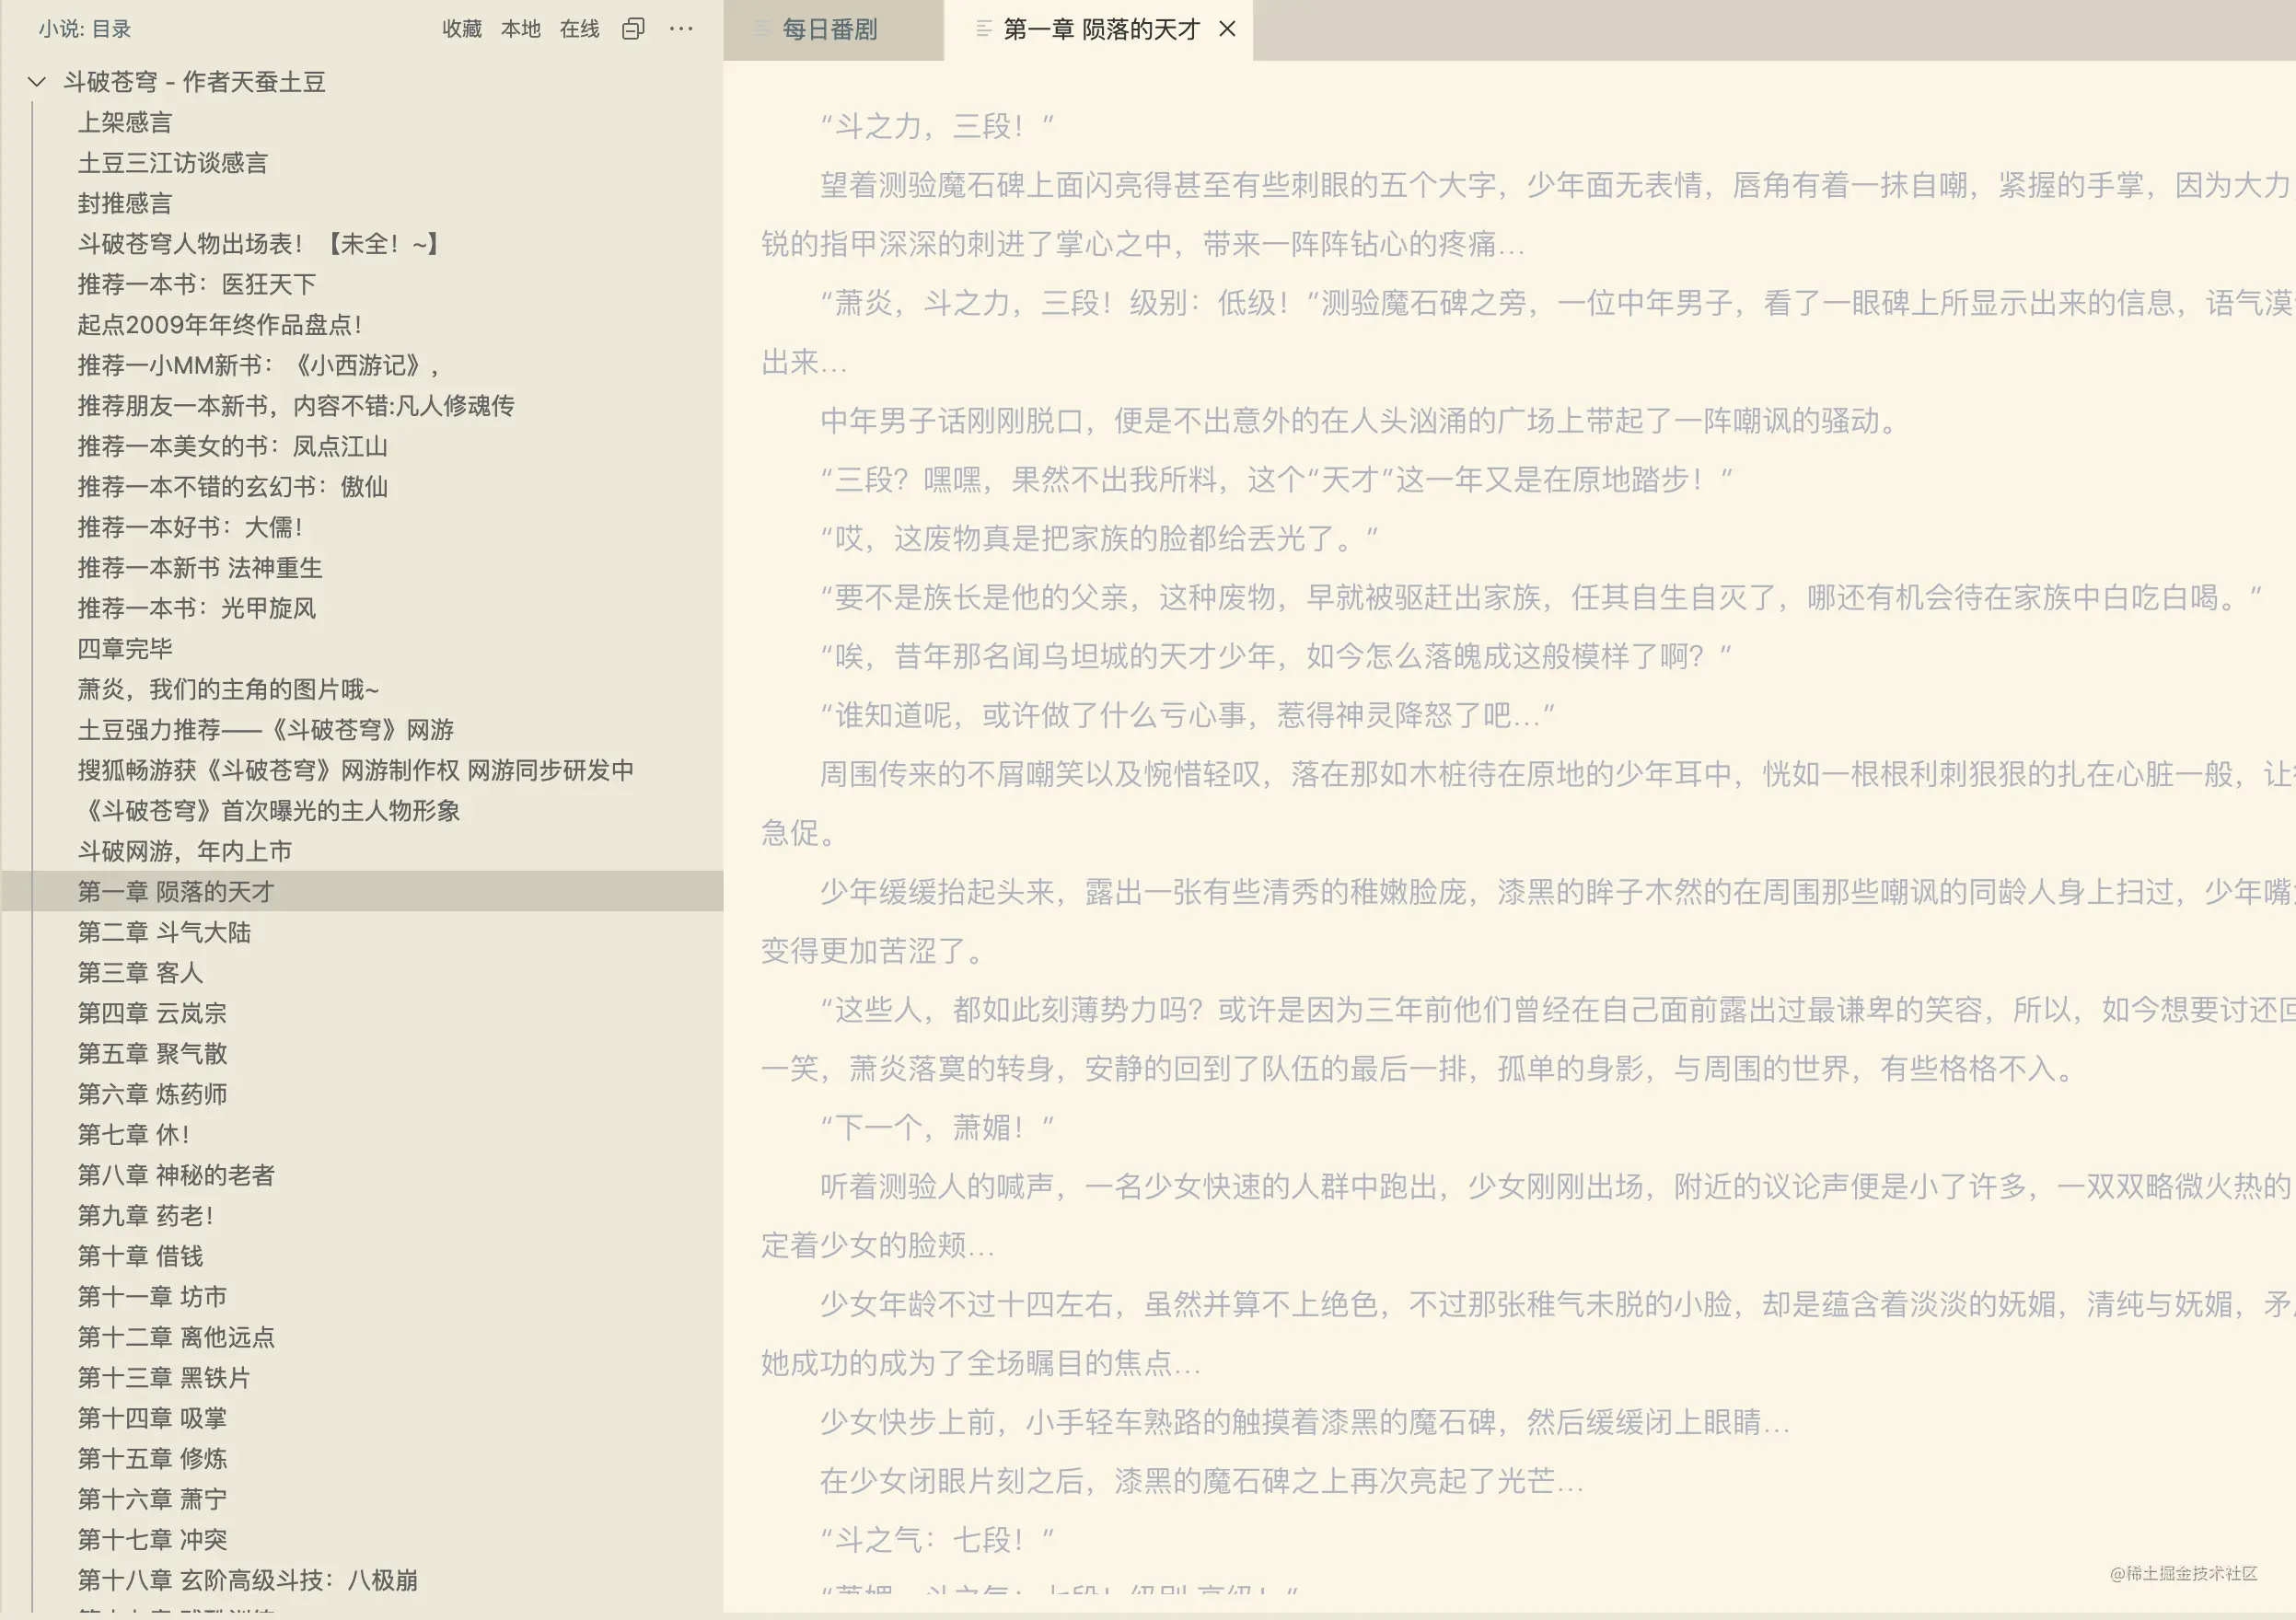2296x1620 pixels.
Task: Click the highlighted 第一章 陨落的天才 list entry
Action: pyautogui.click(x=177, y=892)
